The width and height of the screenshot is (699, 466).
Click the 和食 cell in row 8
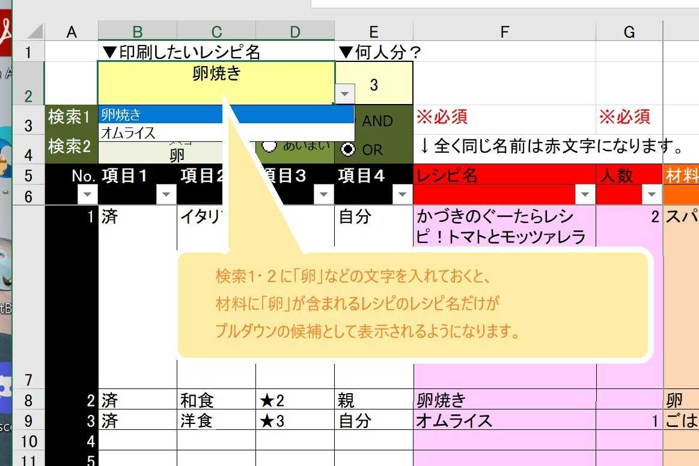pos(216,400)
